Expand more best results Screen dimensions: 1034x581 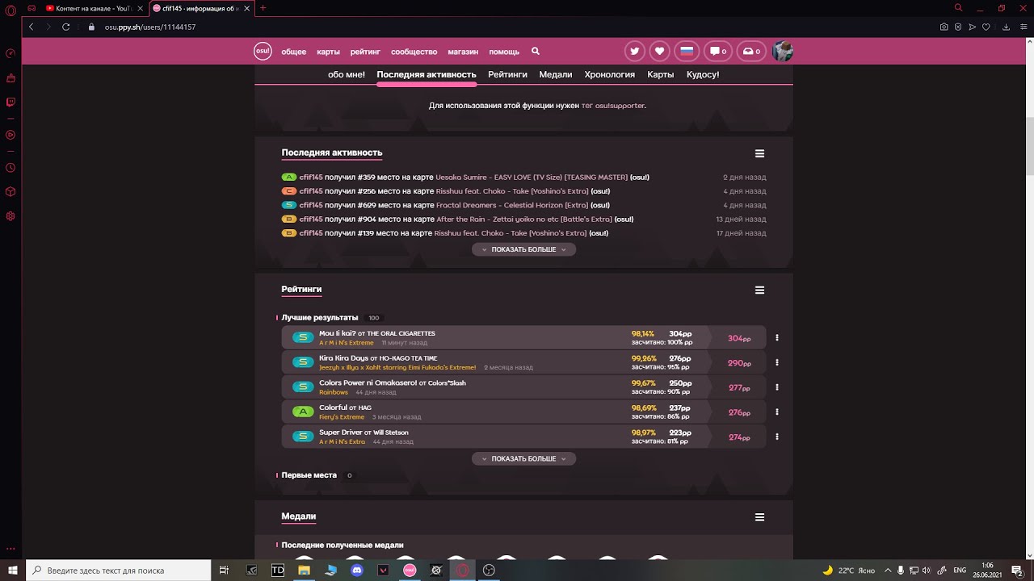523,458
